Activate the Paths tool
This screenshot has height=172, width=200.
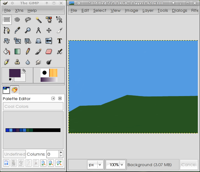(x=7, y=30)
